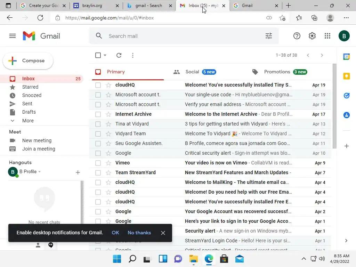Open browser Settings and more menu
The image size is (356, 267).
tap(346, 18)
